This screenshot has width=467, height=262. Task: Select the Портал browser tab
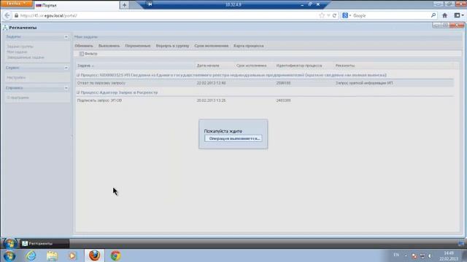(x=76, y=5)
